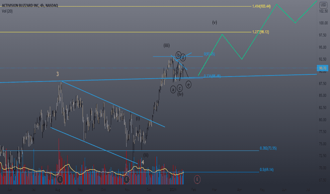The width and height of the screenshot is (330, 194).
Task: Click the Dec label on the time axis
Action: (x=149, y=190)
